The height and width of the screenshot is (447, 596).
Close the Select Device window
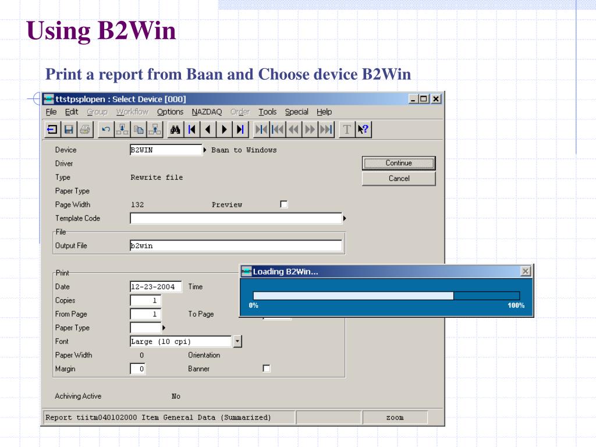[x=436, y=99]
